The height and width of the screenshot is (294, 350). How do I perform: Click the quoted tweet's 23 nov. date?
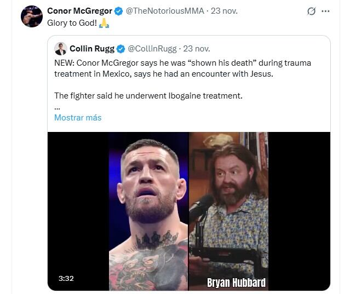point(196,48)
